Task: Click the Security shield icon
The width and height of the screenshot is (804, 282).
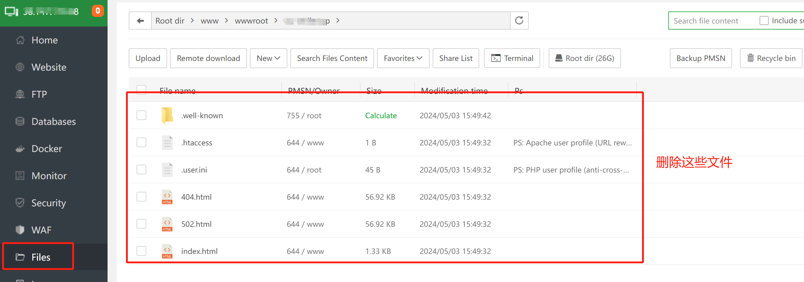Action: point(20,203)
